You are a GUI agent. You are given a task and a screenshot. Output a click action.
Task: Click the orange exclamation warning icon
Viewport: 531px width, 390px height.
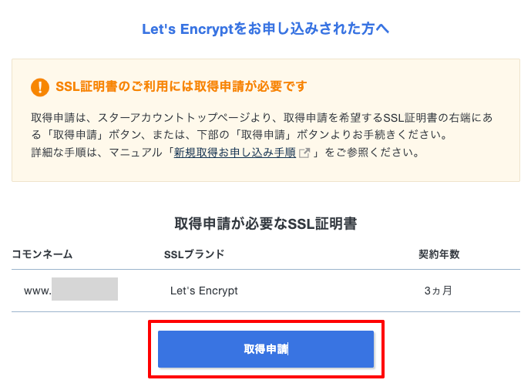click(x=40, y=86)
